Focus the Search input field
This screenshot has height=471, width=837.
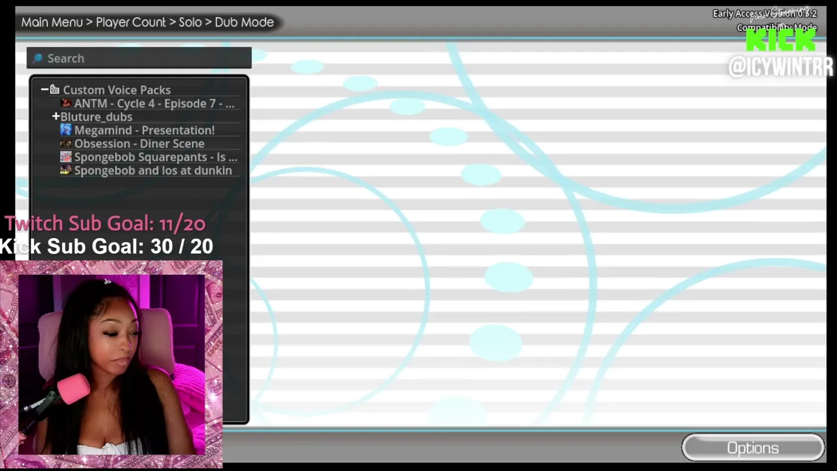tap(139, 58)
